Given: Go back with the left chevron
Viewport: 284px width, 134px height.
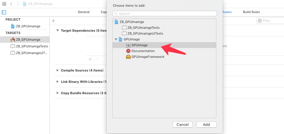Looking at the screenshot, I should (11, 4).
